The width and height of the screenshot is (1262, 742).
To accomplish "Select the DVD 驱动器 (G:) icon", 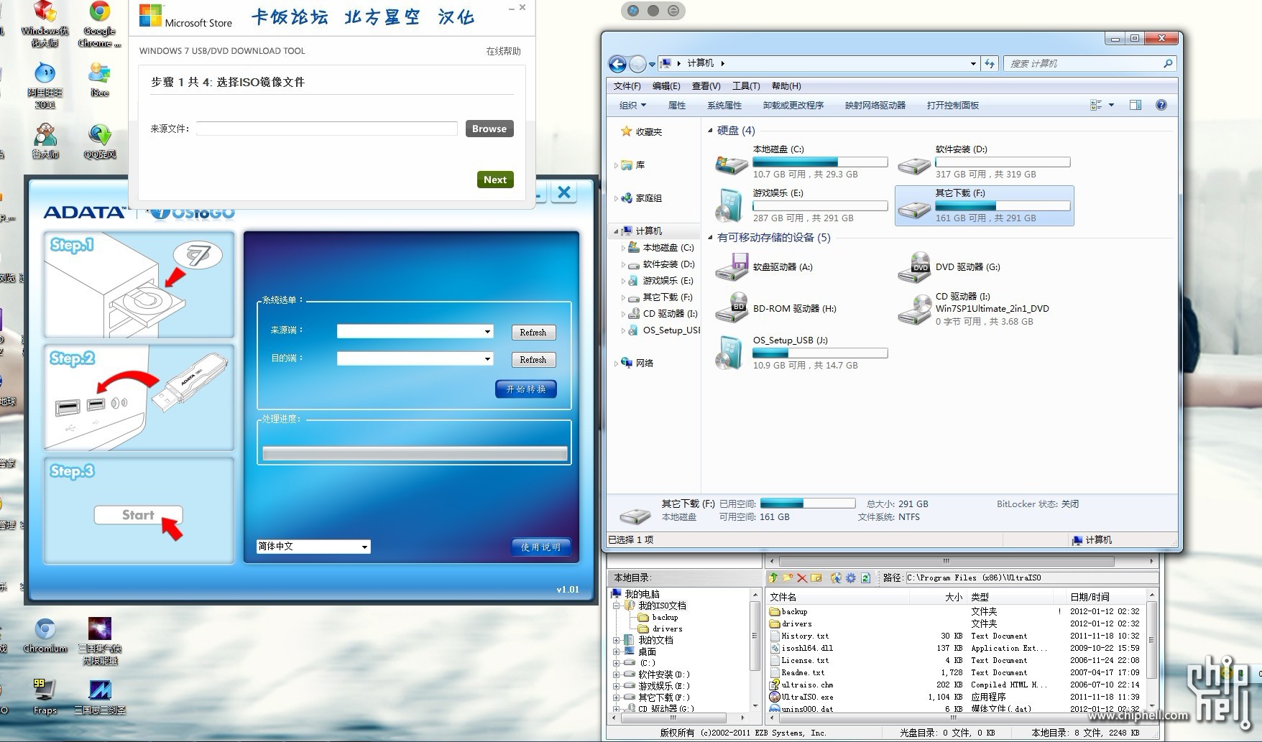I will (x=915, y=267).
